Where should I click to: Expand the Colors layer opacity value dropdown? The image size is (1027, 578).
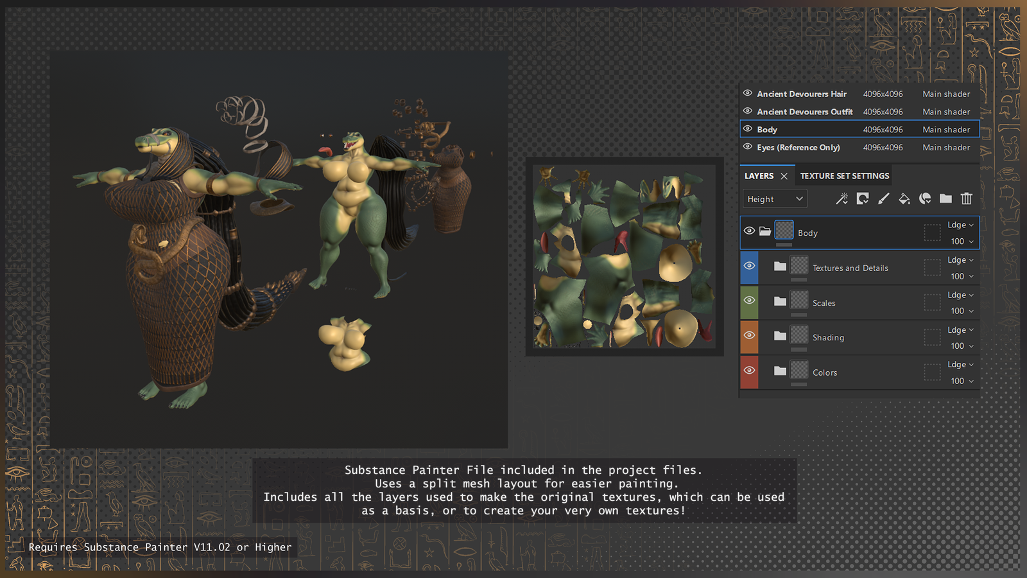coord(962,381)
